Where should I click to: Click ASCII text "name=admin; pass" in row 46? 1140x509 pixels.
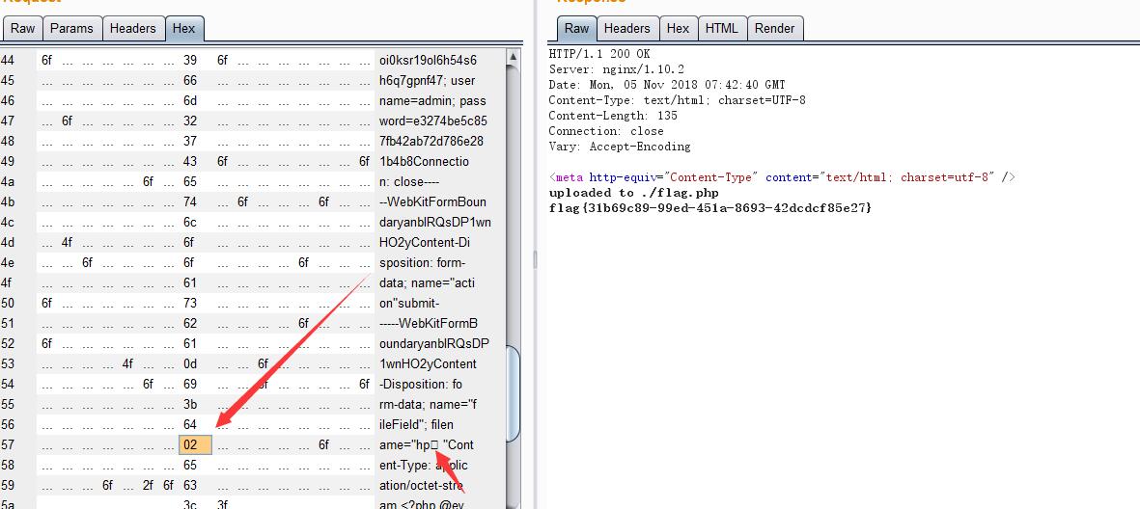point(432,100)
